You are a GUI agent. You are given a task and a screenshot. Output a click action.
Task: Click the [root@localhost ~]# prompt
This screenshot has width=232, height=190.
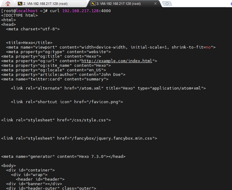coord(24,11)
